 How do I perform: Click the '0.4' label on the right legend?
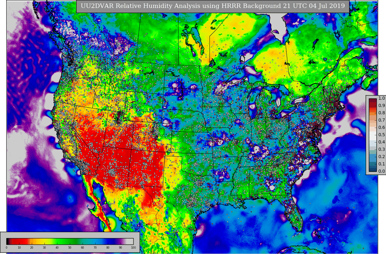pos(381,142)
